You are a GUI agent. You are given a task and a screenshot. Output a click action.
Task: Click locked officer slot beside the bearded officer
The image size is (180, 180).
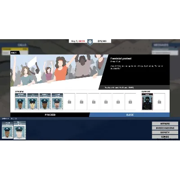tap(69, 102)
